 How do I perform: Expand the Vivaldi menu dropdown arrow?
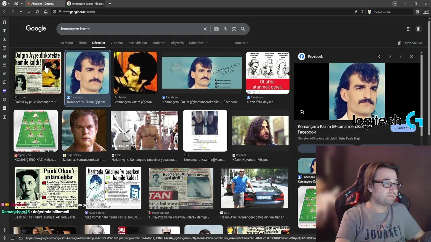click(9, 4)
